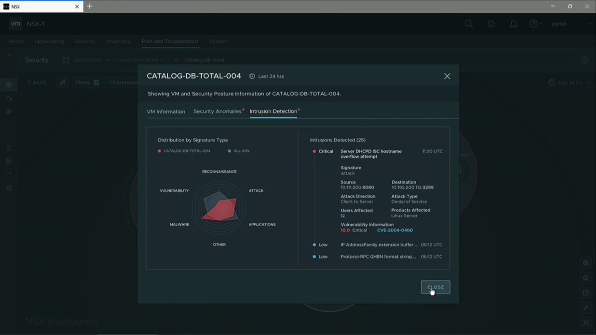Click the bottom left sidebar grid icon
The height and width of the screenshot is (335, 596).
point(8,188)
